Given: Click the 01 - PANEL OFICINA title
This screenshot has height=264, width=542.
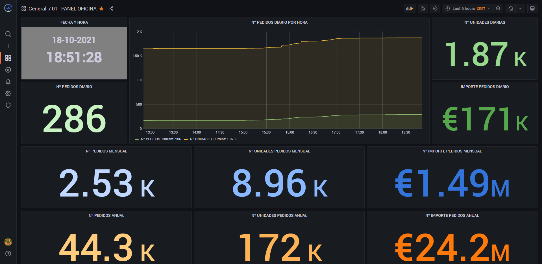Looking at the screenshot, I should [x=74, y=9].
